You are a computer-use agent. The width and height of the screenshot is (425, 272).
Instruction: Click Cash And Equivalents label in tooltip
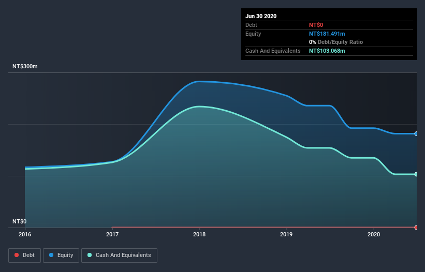273,51
